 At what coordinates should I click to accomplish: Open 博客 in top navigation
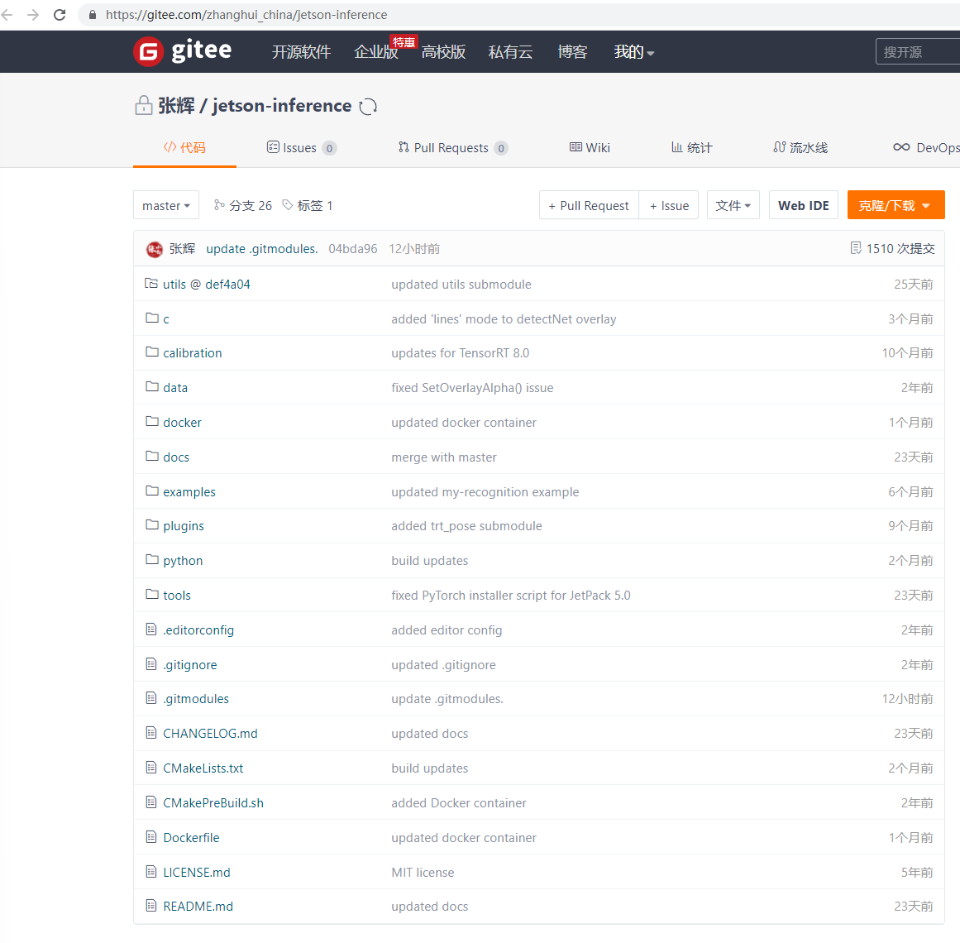(572, 52)
